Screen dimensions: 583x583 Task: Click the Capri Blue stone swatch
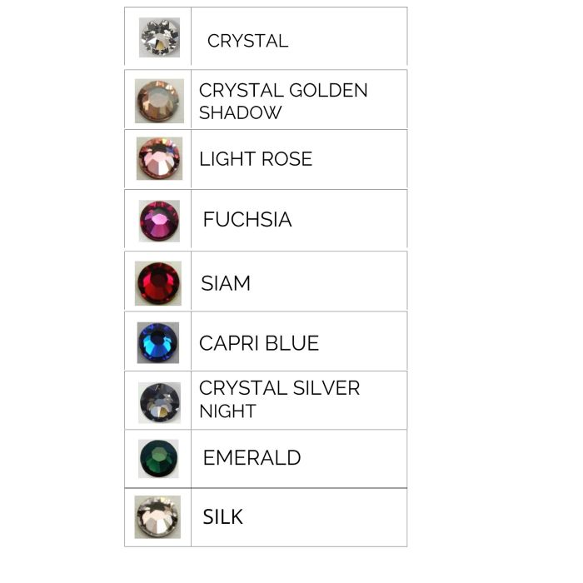pyautogui.click(x=158, y=342)
